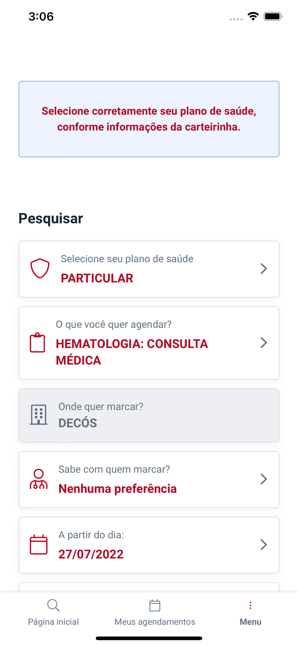
Task: Open the health plan chevron to change PARTICULAR
Action: (264, 269)
